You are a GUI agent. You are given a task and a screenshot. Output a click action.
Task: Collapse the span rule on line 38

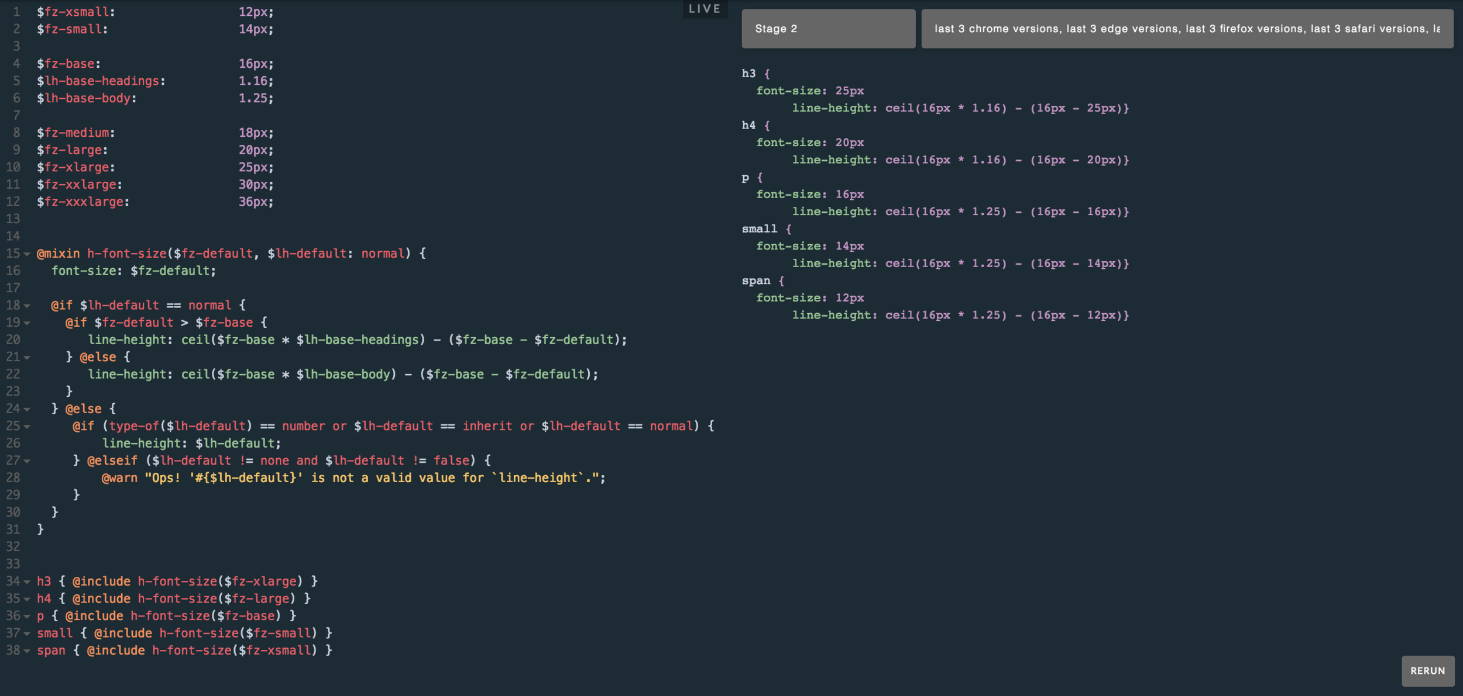click(x=27, y=651)
